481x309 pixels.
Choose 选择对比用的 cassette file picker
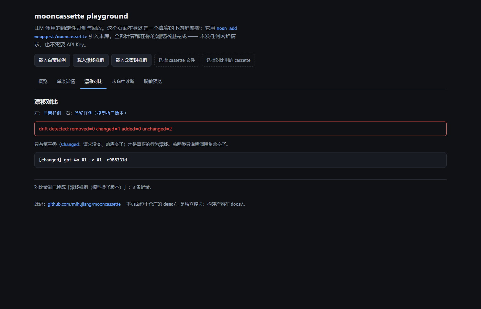point(228,60)
